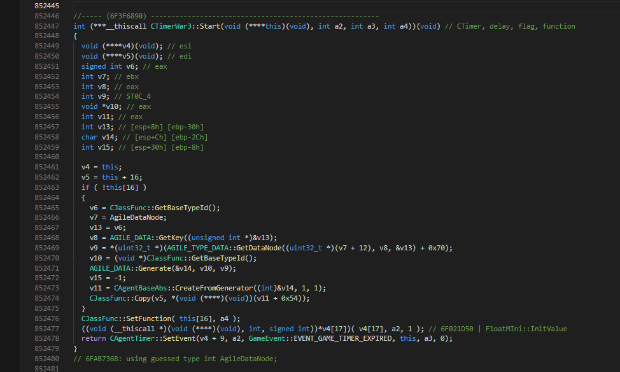Click line number 852445

point(46,6)
